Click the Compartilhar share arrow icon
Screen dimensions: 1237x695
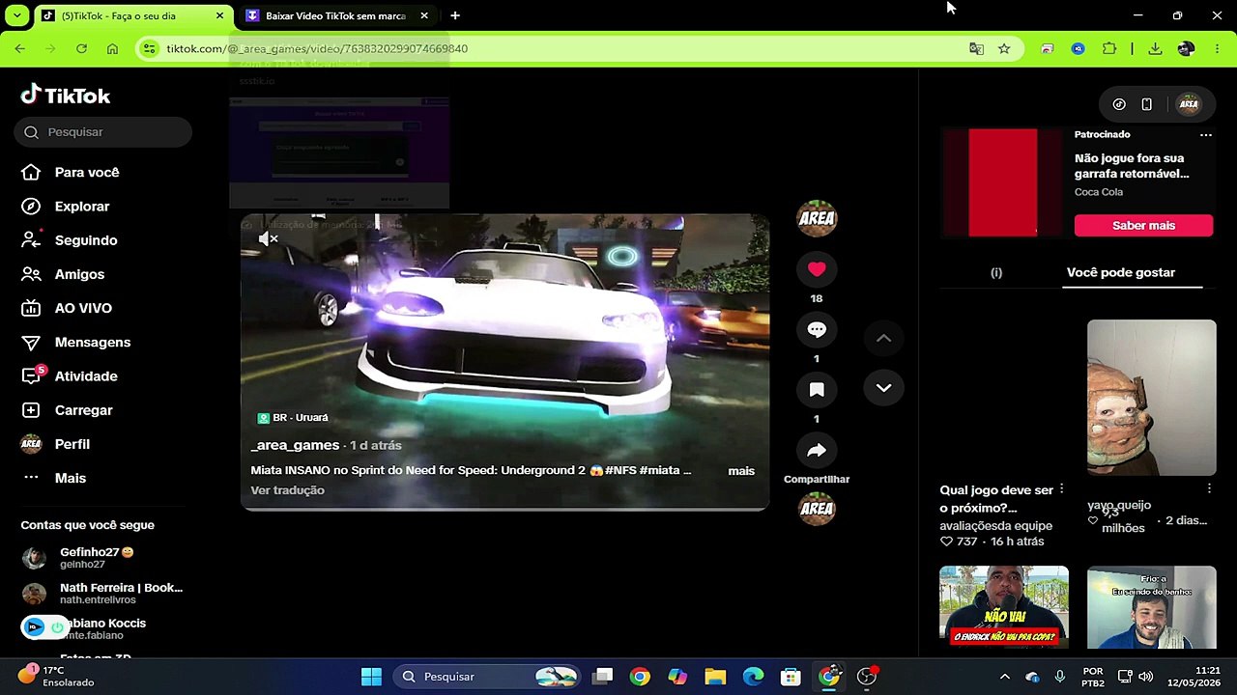point(817,451)
